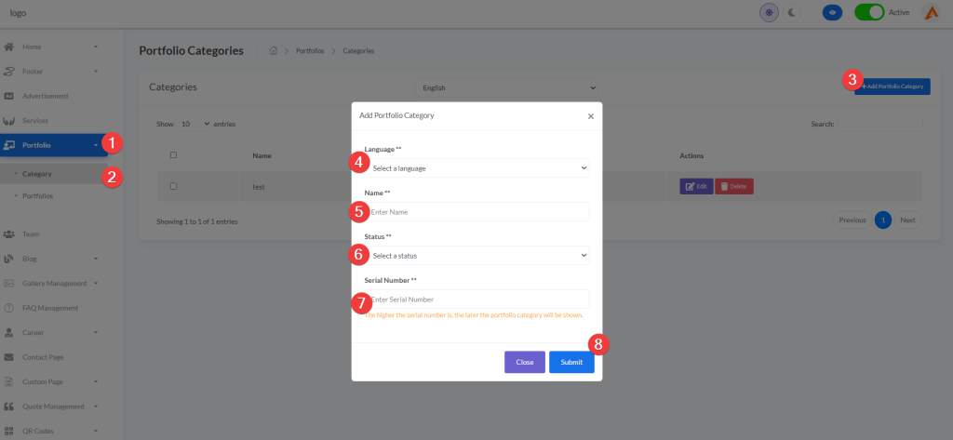Click the Team icon in sidebar
Screen dimensions: 953x440
point(9,234)
